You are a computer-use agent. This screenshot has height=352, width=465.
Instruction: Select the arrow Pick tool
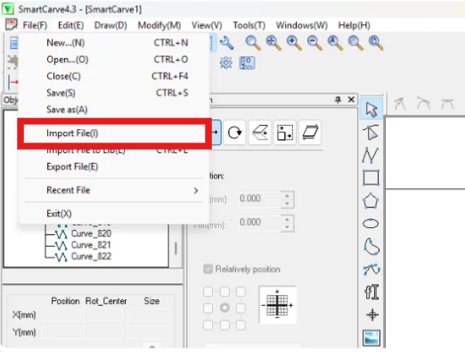(371, 109)
